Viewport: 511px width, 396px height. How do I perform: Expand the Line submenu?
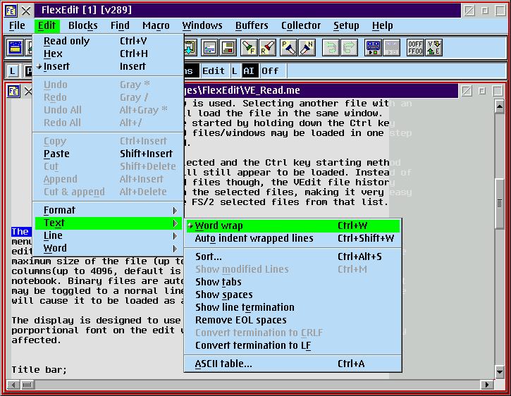(53, 235)
